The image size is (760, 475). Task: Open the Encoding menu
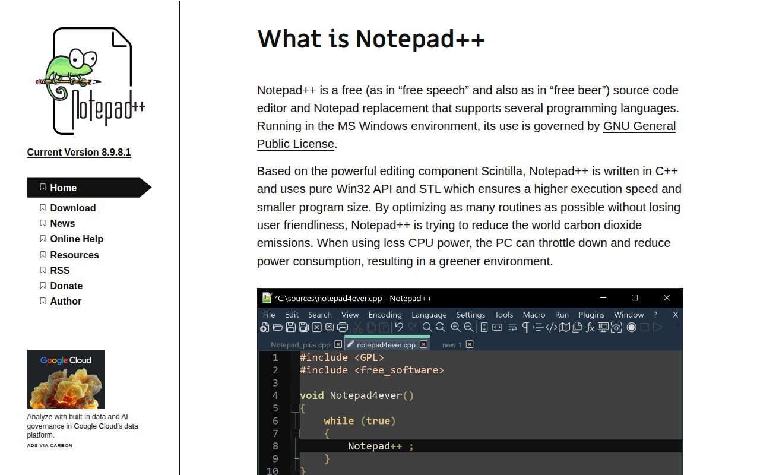(x=385, y=315)
